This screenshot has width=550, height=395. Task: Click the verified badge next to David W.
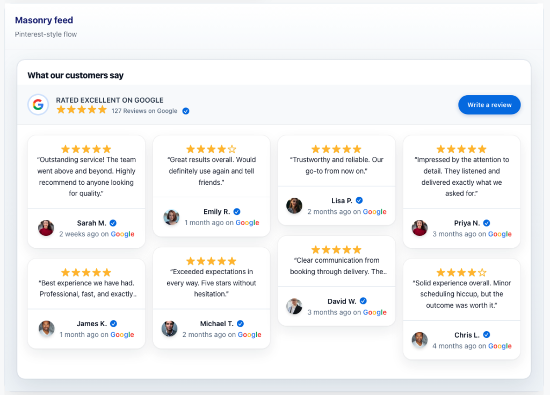tap(363, 301)
